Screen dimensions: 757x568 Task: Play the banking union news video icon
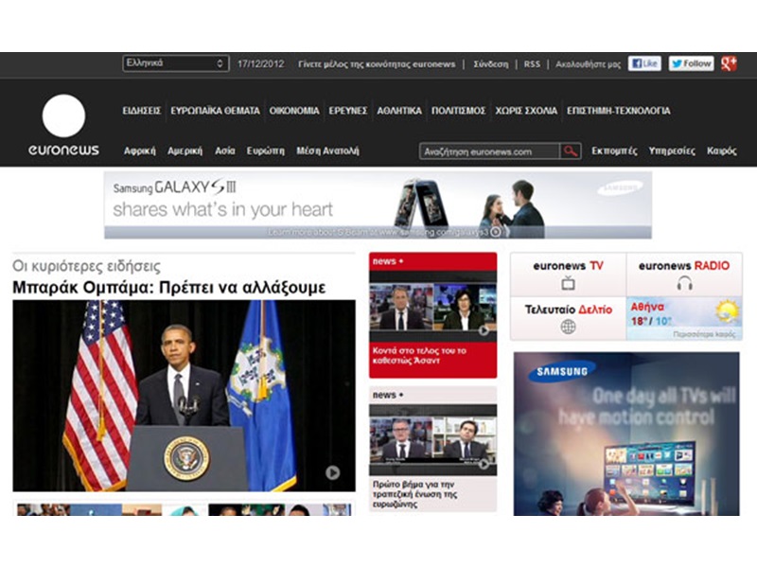[484, 464]
